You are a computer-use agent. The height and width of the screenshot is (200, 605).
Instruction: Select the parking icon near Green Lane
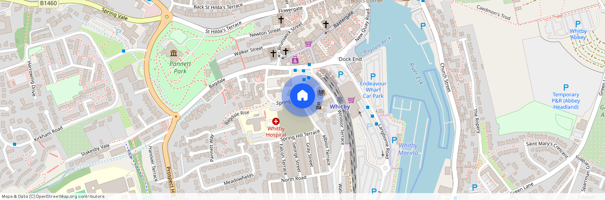coord(475,187)
